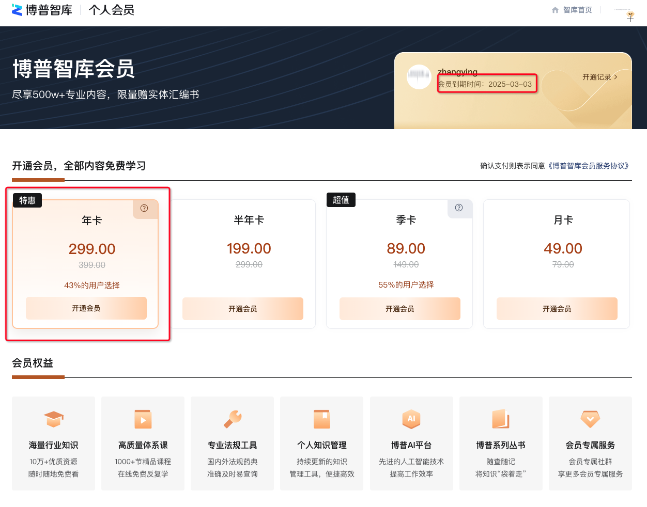Click the graduation cap icon for 海量行业知识
The height and width of the screenshot is (507, 647).
tap(54, 419)
